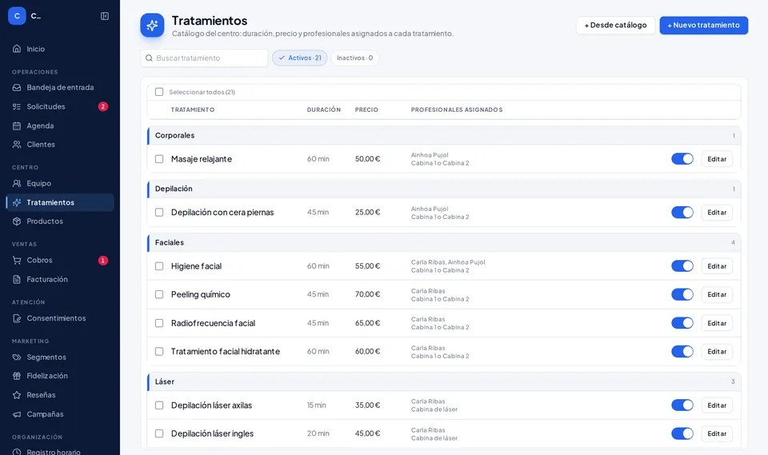768x455 pixels.
Task: Disable the Higiene facial toggle
Action: pos(682,266)
